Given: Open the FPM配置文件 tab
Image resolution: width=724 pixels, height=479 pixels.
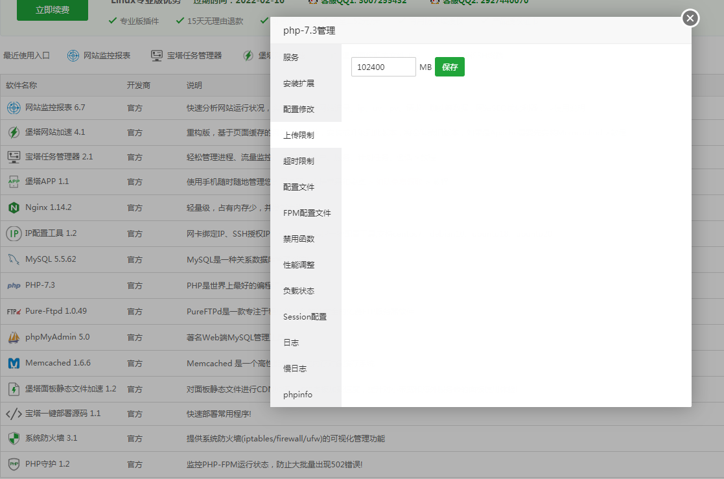Looking at the screenshot, I should [306, 213].
